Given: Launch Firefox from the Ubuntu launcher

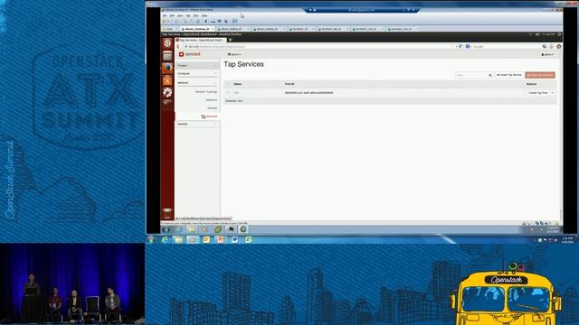Looking at the screenshot, I should pos(167,69).
